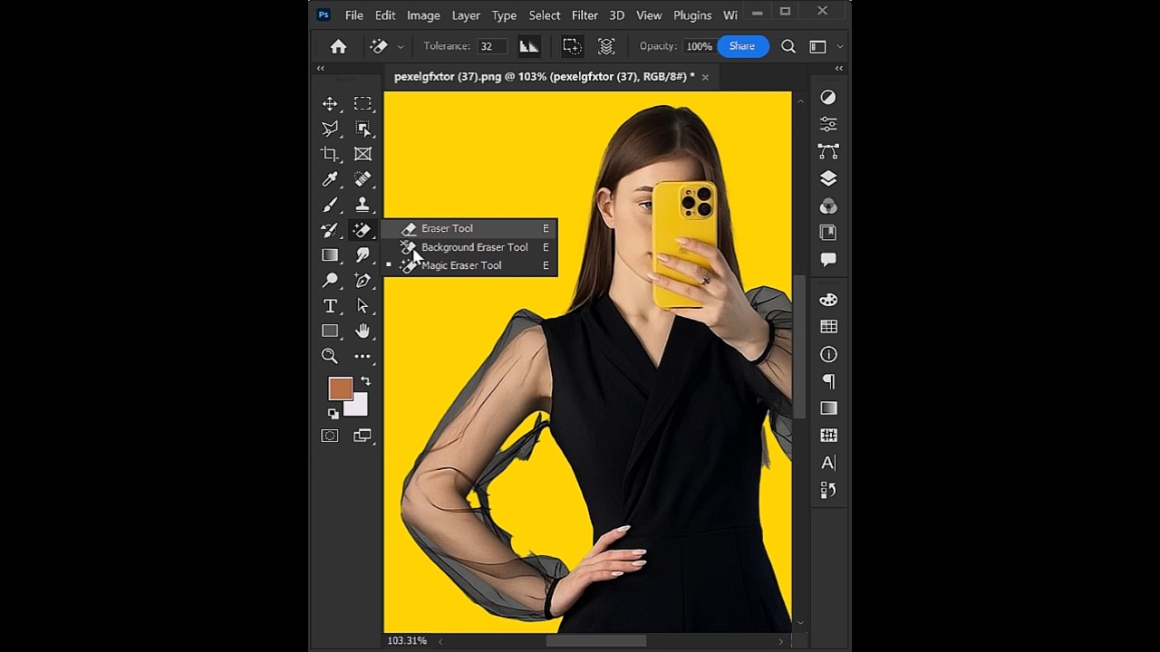Open the Edit menu
Viewport: 1160px width, 652px height.
pyautogui.click(x=385, y=15)
